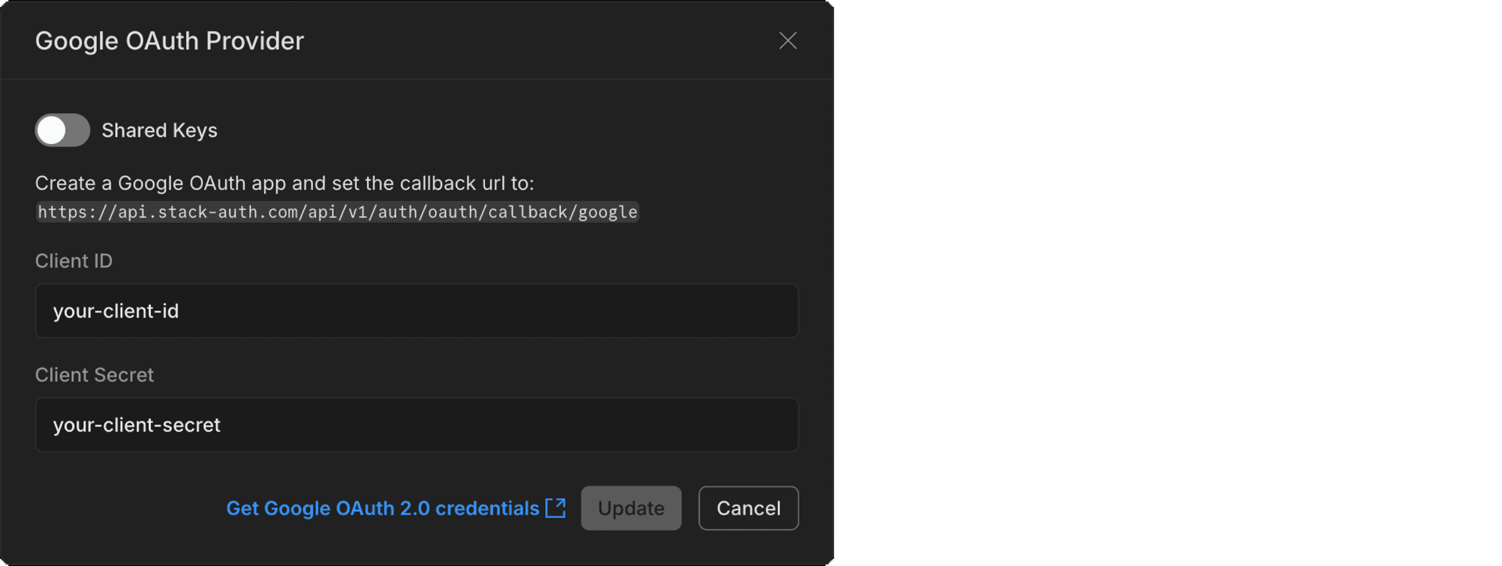Click the your-client-id text
This screenshot has height=566, width=1502.
tap(116, 311)
